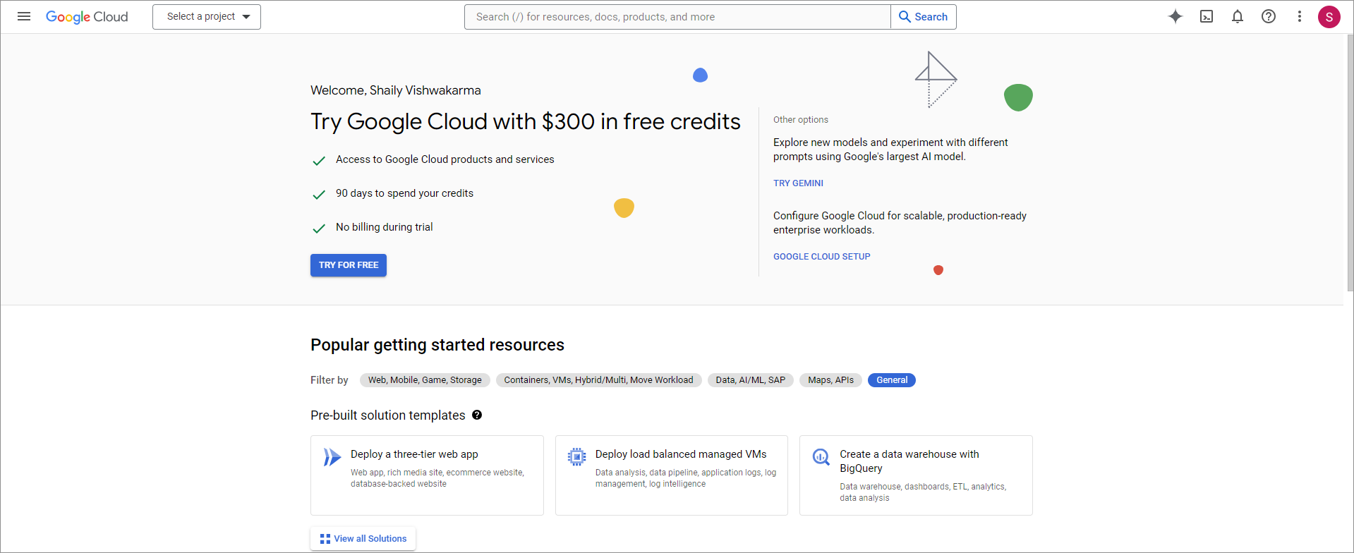Filter by Web, Mobile, Game, Storage
1354x553 pixels.
425,380
